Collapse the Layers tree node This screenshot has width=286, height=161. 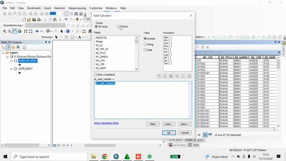tap(3, 53)
